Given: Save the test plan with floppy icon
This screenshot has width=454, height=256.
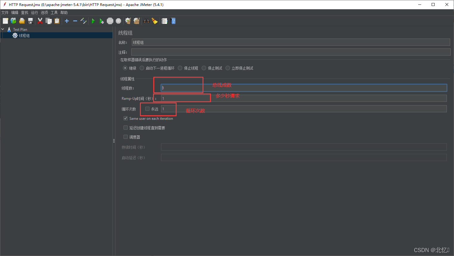Looking at the screenshot, I should click(30, 21).
